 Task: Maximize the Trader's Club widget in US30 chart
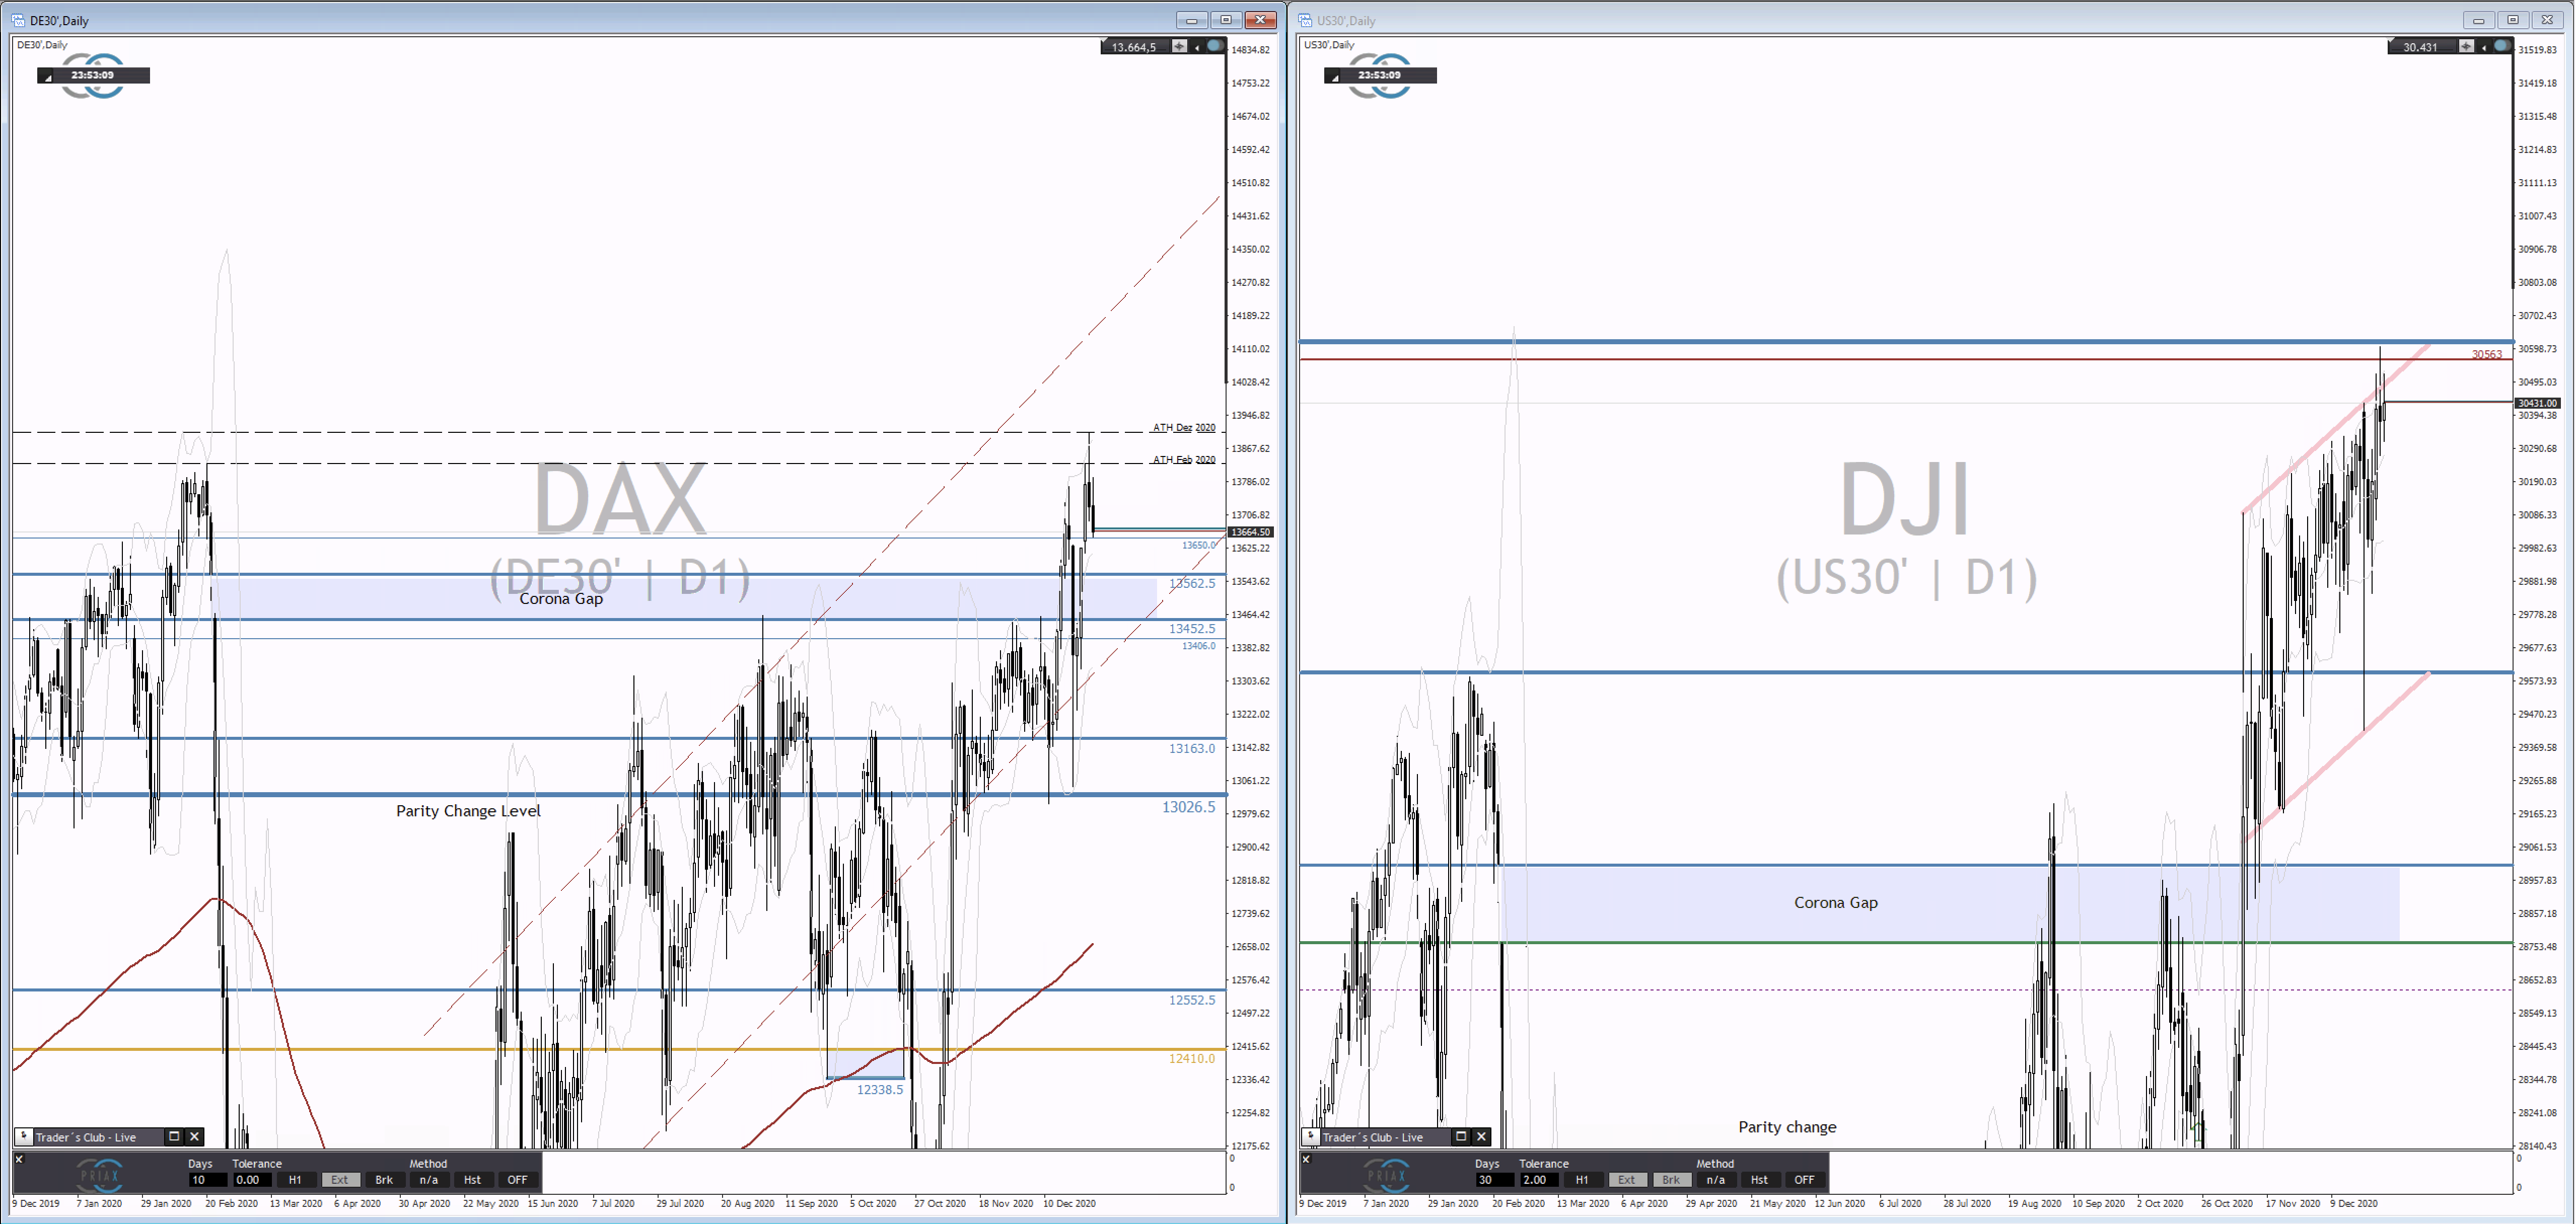tap(1461, 1137)
